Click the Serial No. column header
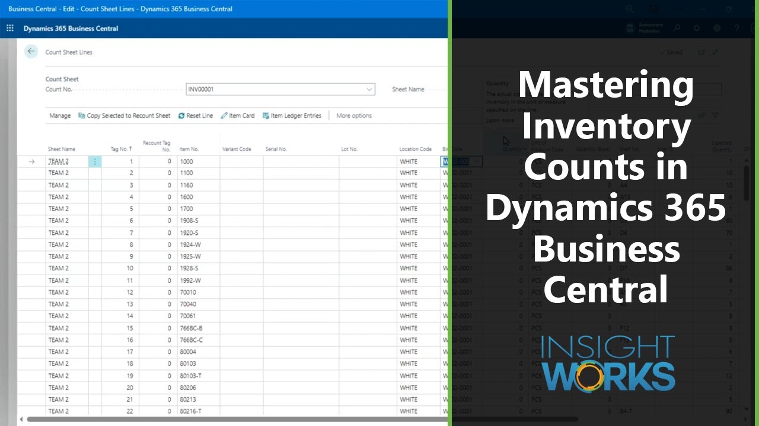Screen dimensions: 759x426 tap(276, 149)
